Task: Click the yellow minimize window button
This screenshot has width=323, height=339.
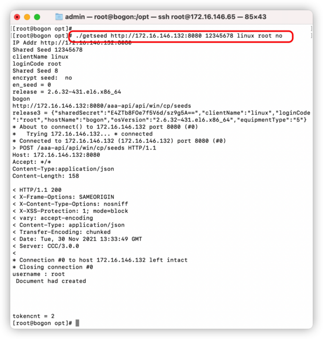Action: 27,17
